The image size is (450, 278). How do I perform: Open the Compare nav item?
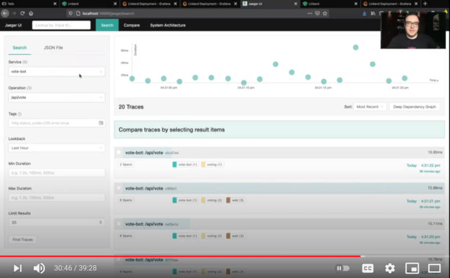point(132,25)
